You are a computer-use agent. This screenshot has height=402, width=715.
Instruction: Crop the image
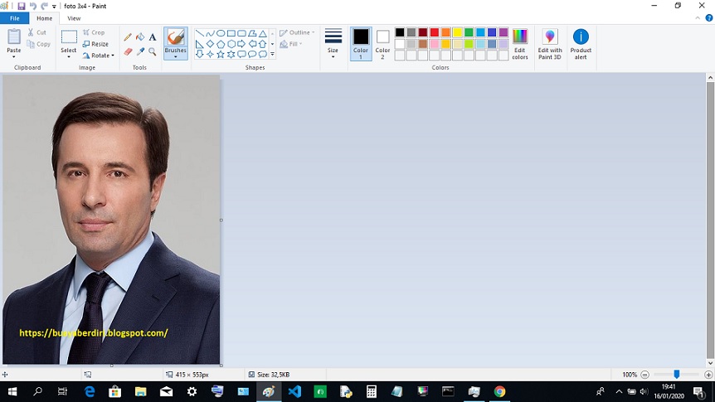(94, 32)
